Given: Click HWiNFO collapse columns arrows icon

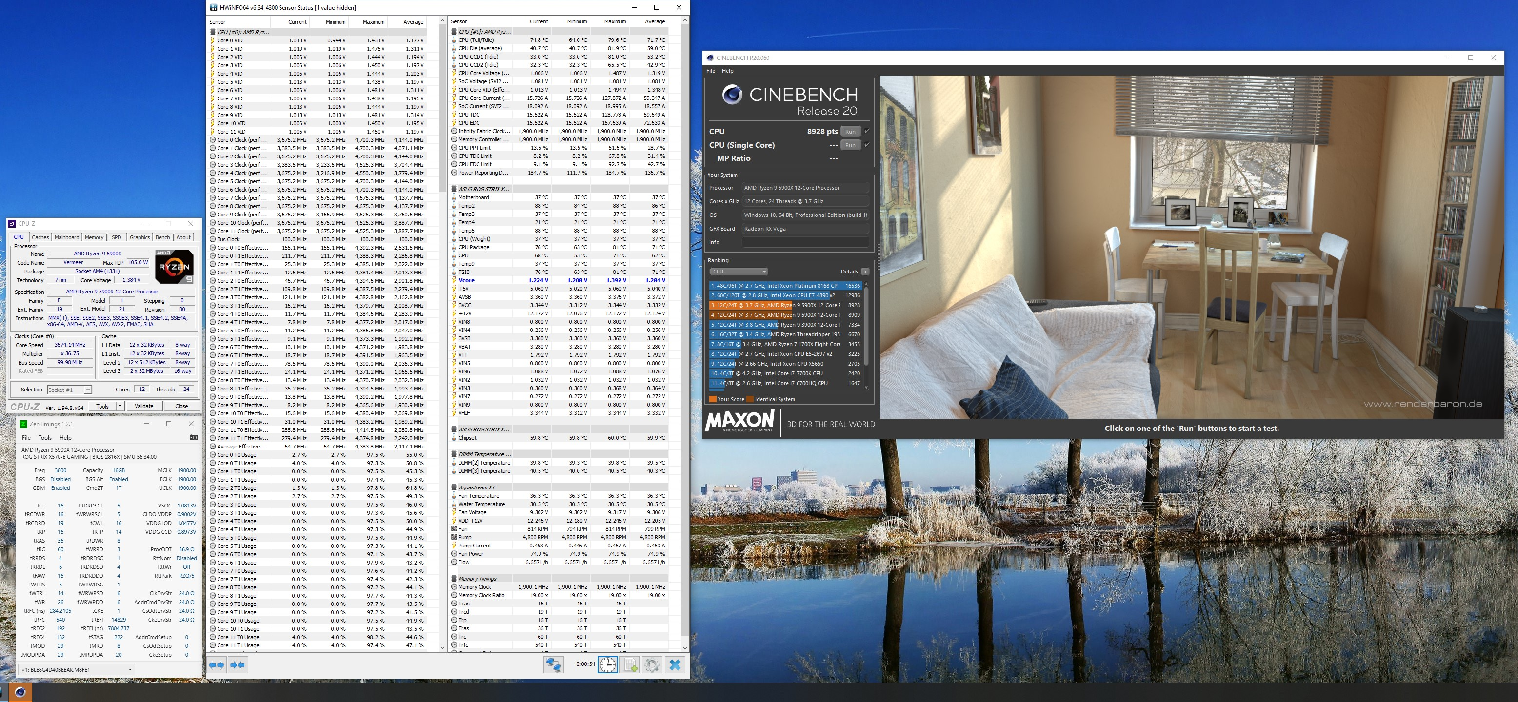Looking at the screenshot, I should coord(238,665).
